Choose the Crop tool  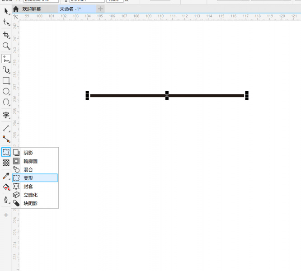(6, 35)
